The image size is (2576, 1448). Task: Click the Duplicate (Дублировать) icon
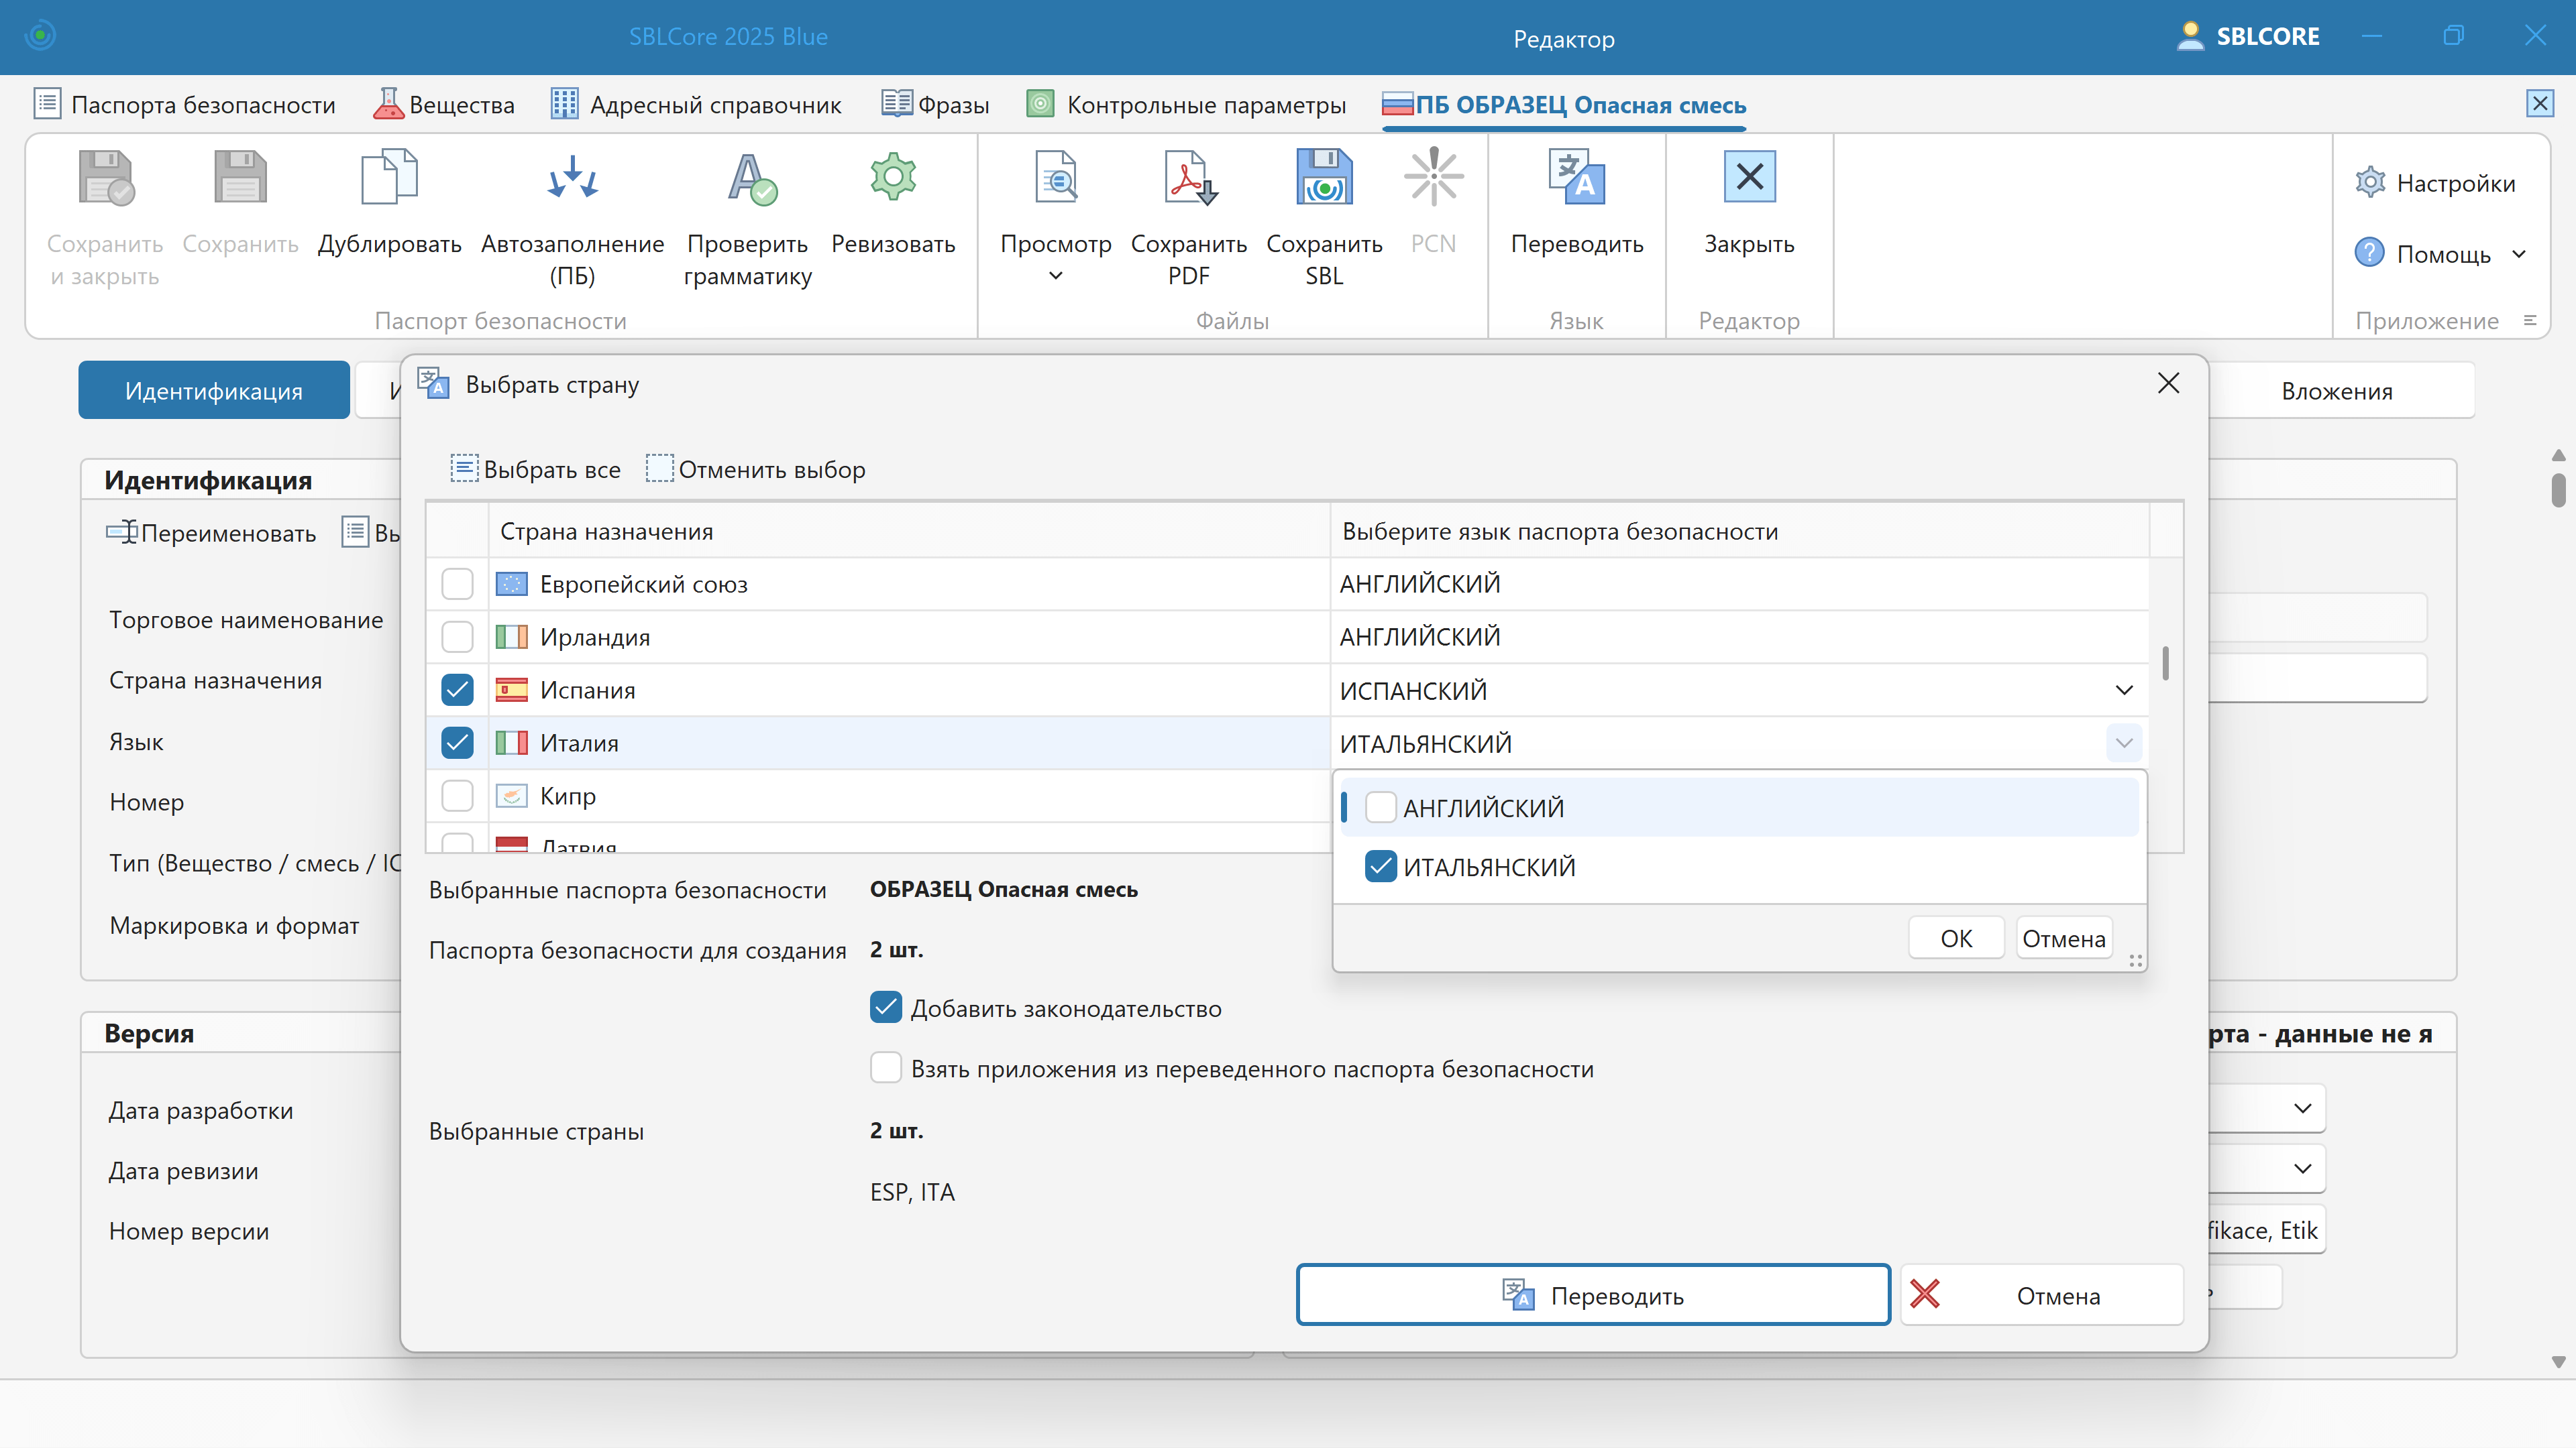coord(389,178)
